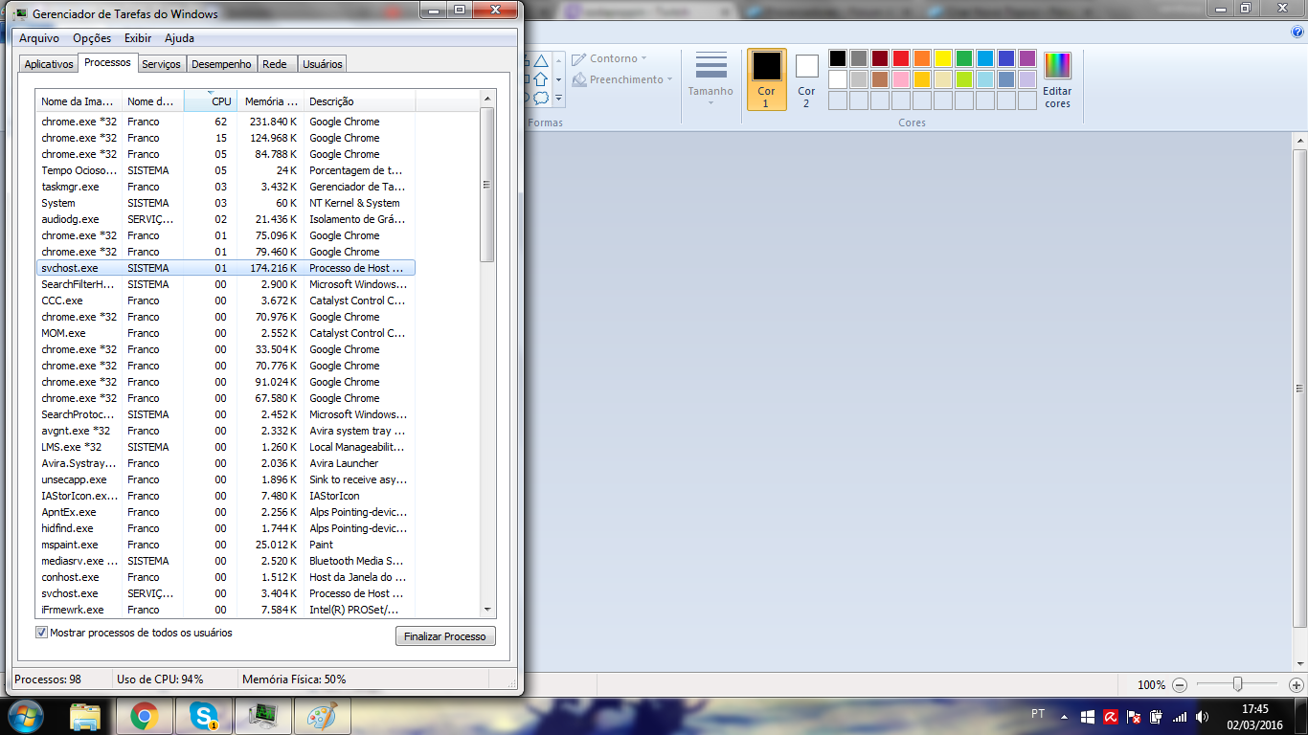
Task: Open the Windows Start menu
Action: click(26, 716)
